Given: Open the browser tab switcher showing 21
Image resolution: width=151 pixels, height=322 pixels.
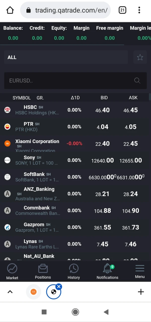Looking at the screenshot, I should 122,10.
